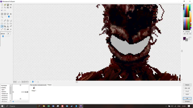Paste from clipboard with the paste icon
The height and width of the screenshot is (108, 193).
point(8,7)
